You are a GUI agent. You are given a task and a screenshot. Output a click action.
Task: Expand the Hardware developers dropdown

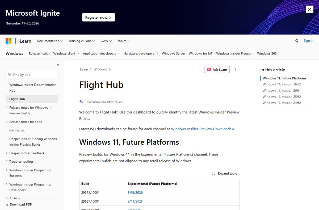click(x=141, y=53)
